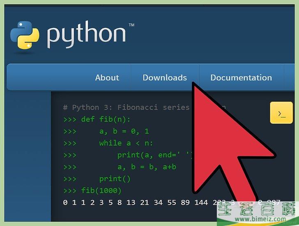Launch the interactive shell yellow button
The height and width of the screenshot is (226, 299).
(x=281, y=113)
